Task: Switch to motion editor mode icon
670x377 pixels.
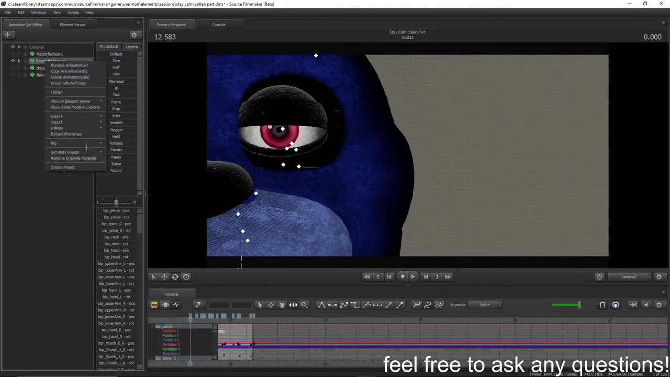Action: click(165, 305)
